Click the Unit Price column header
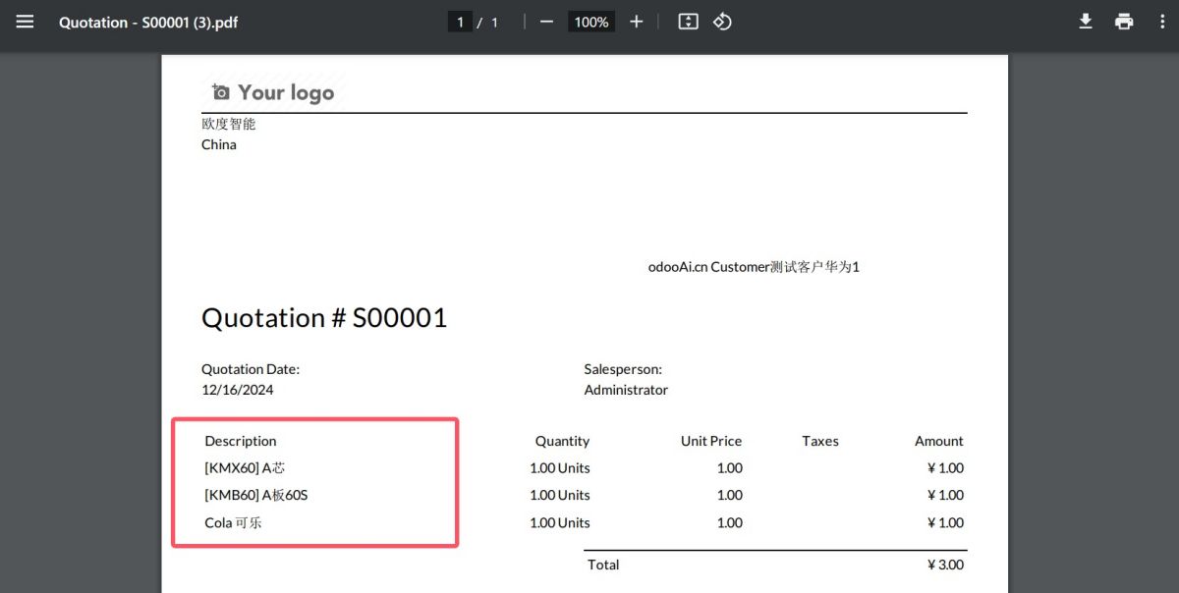The image size is (1179, 593). (x=711, y=441)
